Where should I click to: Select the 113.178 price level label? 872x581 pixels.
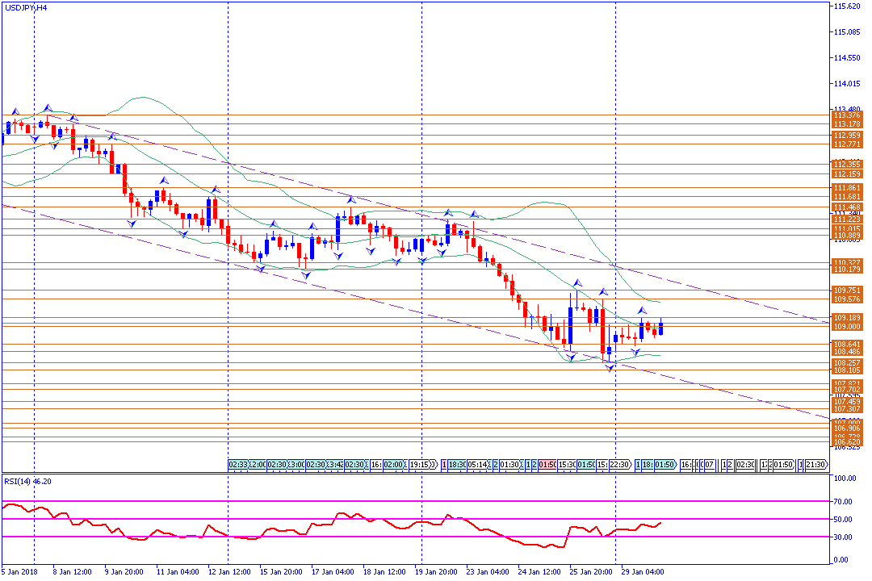point(847,124)
